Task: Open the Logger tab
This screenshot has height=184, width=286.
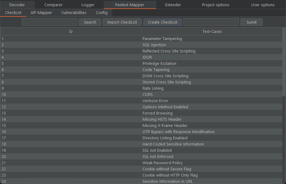Action: pyautogui.click(x=88, y=5)
